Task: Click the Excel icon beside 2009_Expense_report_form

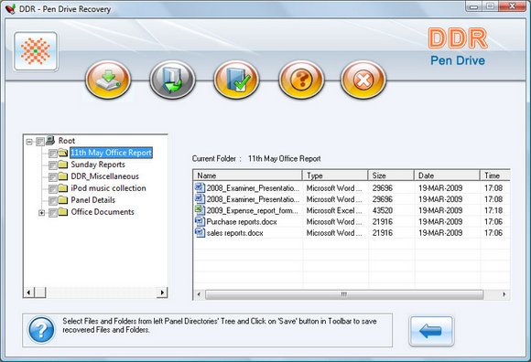Action: tap(200, 210)
